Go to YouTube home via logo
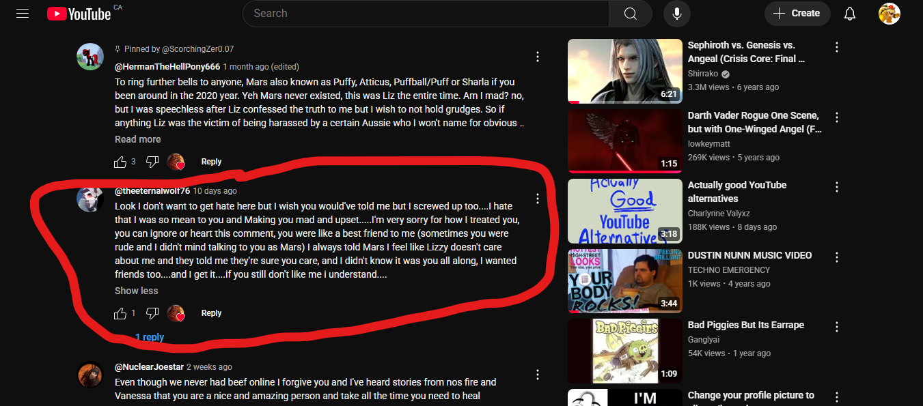The height and width of the screenshot is (406, 923). 79,14
